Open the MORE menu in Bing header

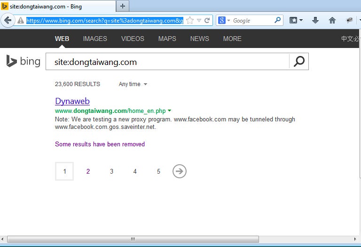(232, 39)
